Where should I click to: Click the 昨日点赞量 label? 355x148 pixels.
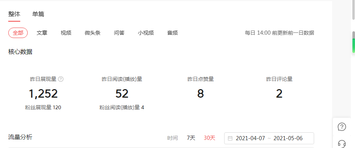(201, 79)
